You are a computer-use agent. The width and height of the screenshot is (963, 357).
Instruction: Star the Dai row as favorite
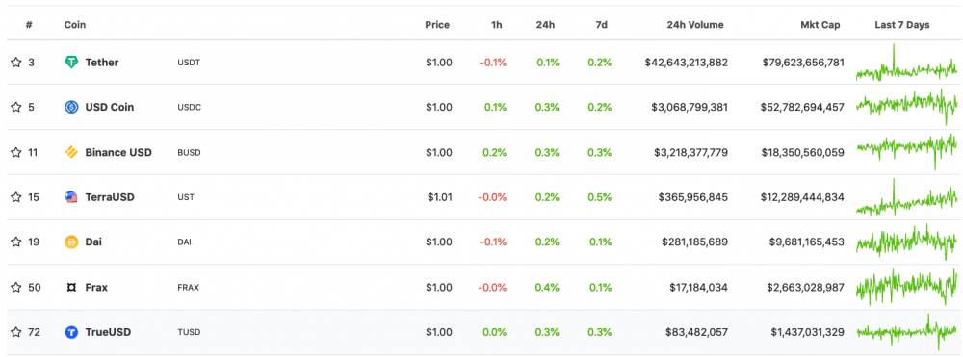pos(16,242)
